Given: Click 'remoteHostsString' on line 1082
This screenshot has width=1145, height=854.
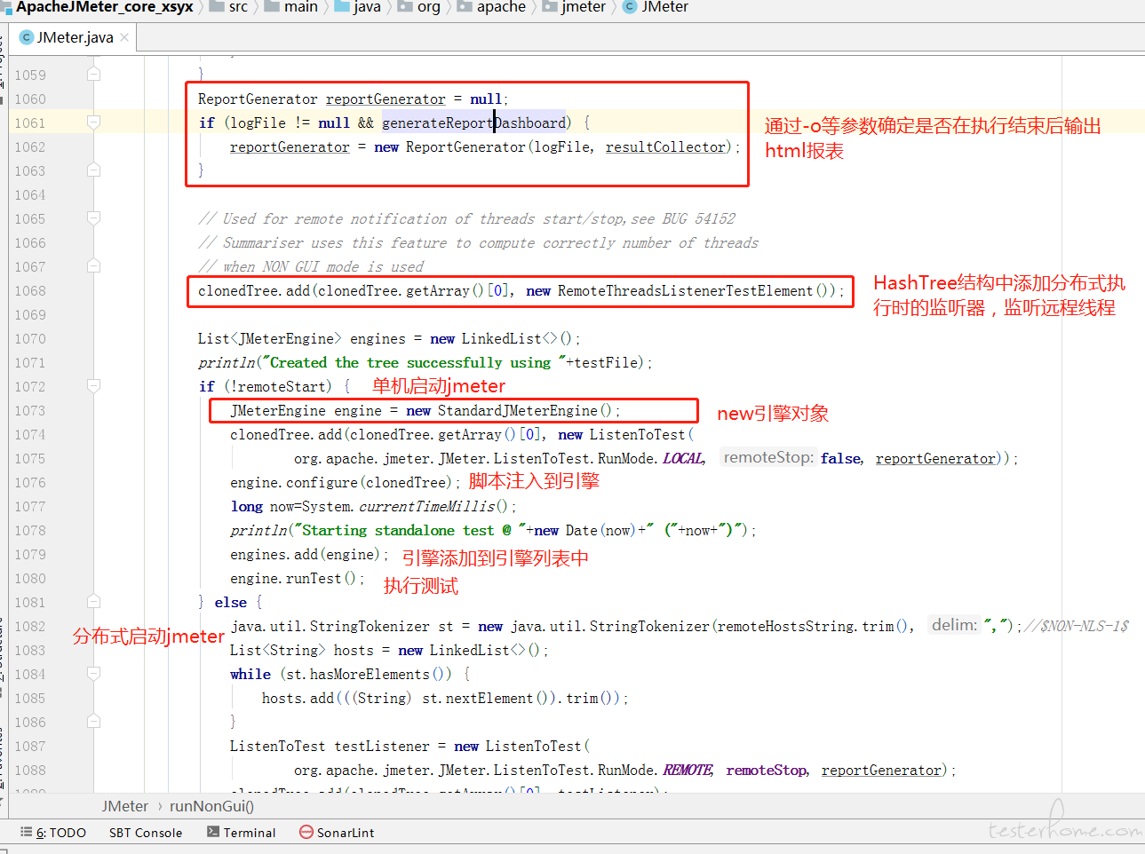Looking at the screenshot, I should coord(785,627).
